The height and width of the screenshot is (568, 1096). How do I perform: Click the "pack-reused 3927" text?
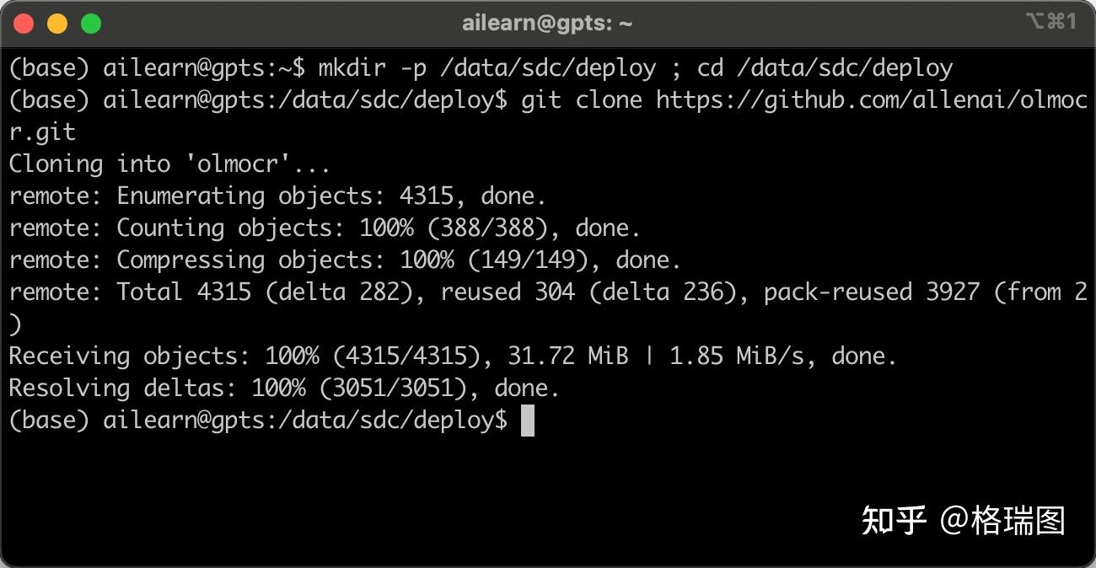pyautogui.click(x=871, y=292)
